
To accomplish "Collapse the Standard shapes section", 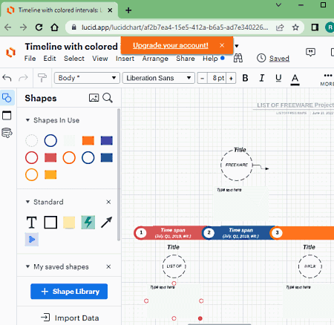I will point(27,202).
